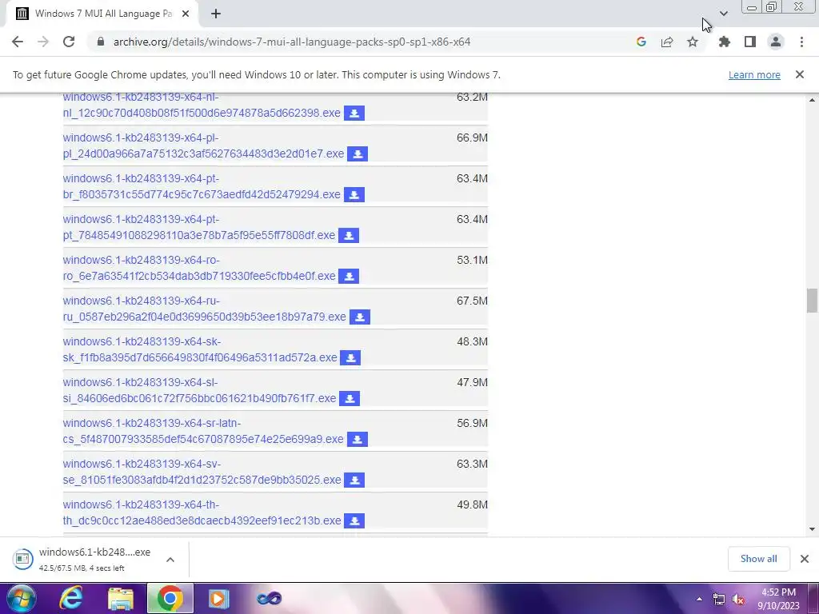819x614 pixels.
Task: Bookmark this page with the star icon
Action: click(x=693, y=42)
